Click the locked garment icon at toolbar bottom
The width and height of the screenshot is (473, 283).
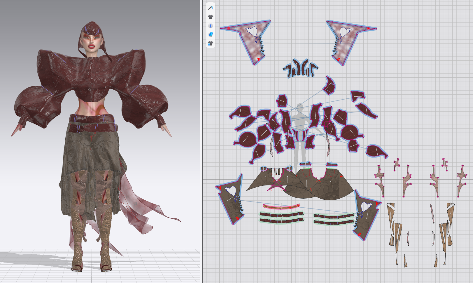[211, 43]
